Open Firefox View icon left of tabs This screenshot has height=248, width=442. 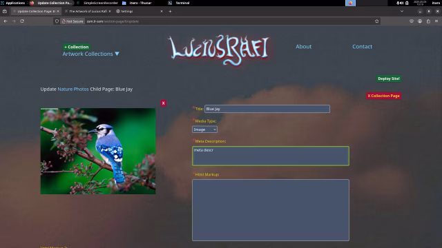(5, 11)
